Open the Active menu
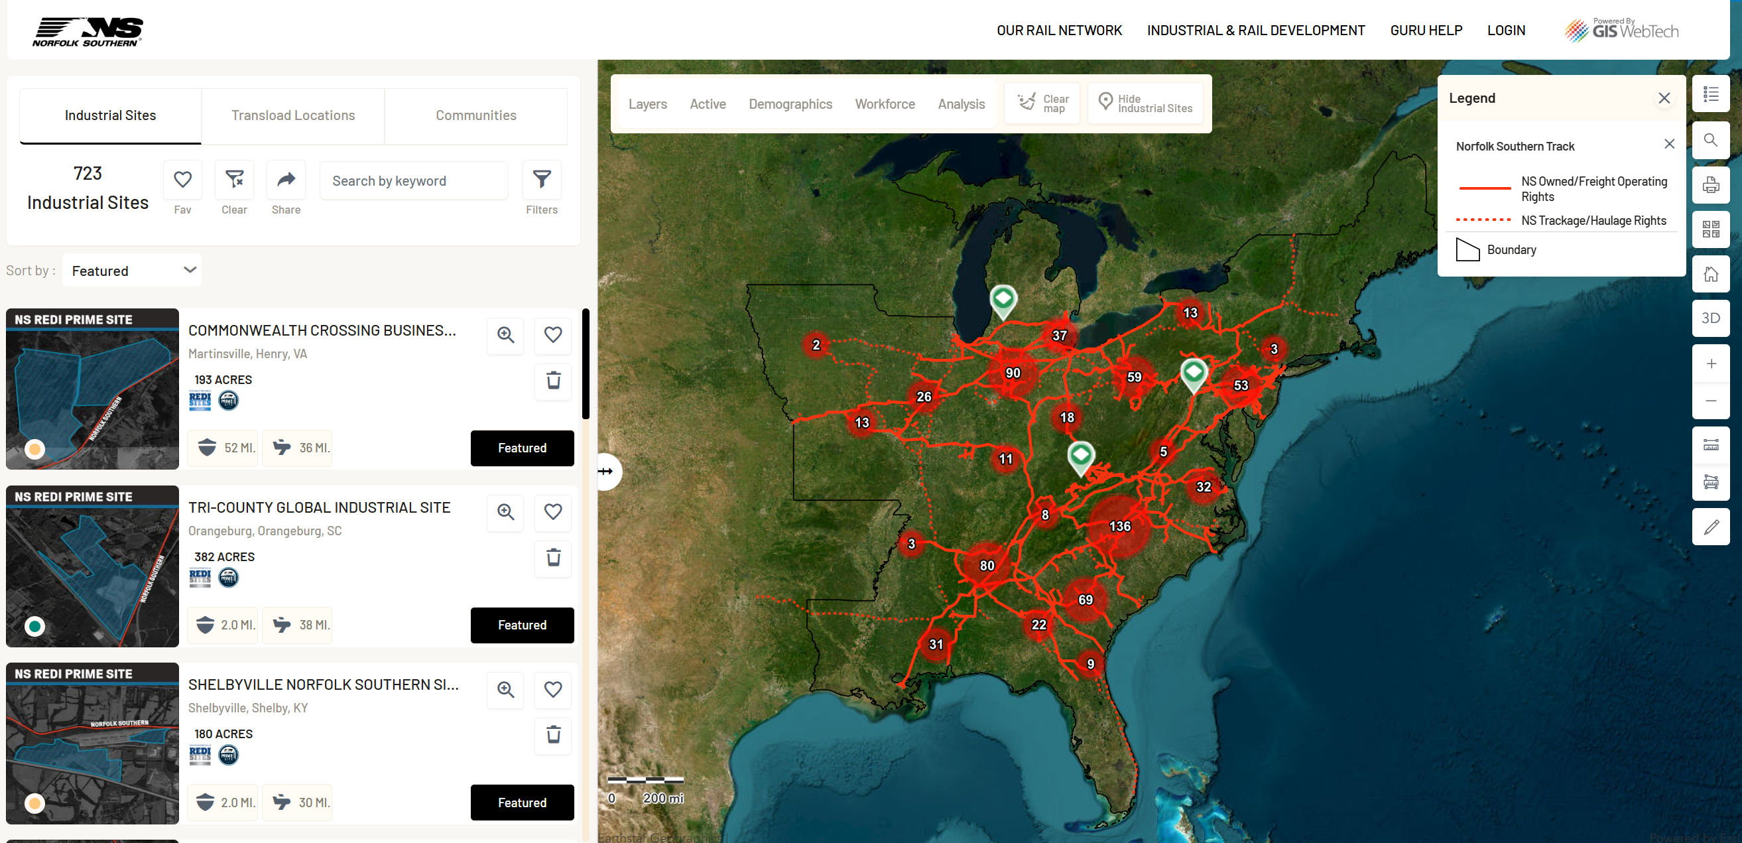This screenshot has width=1742, height=843. click(708, 104)
